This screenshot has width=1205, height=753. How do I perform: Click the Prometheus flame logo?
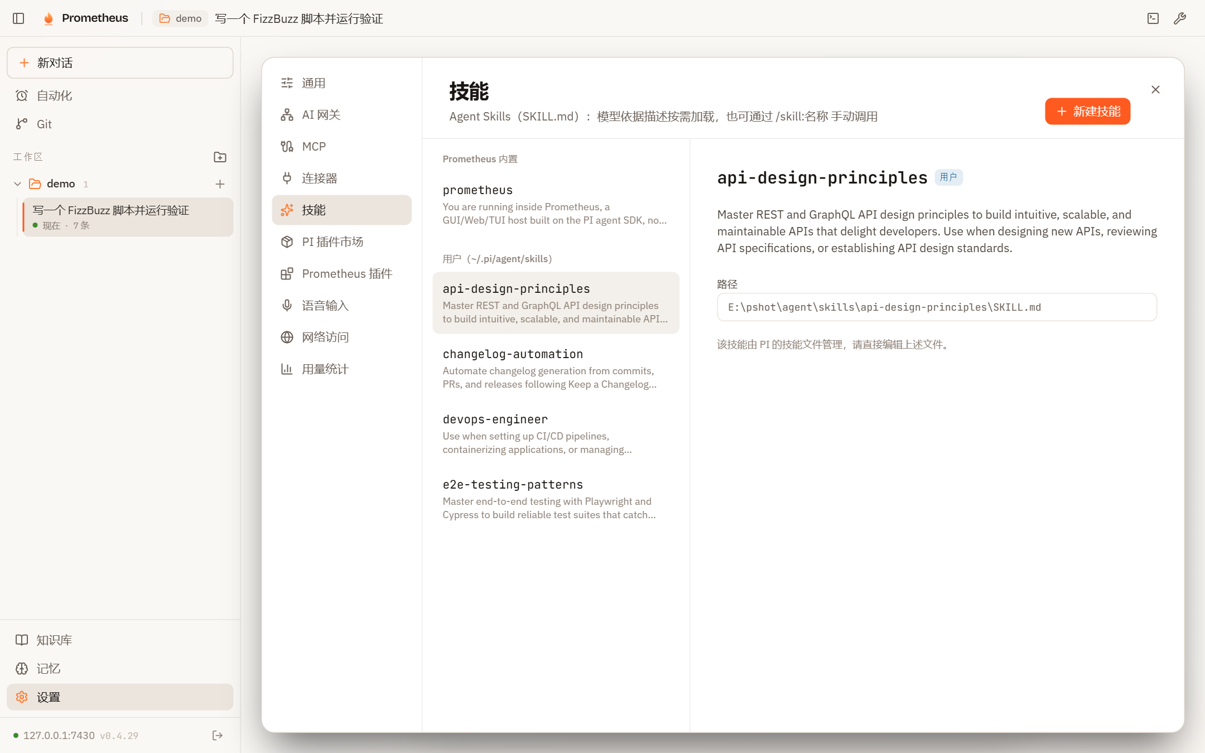(x=49, y=18)
